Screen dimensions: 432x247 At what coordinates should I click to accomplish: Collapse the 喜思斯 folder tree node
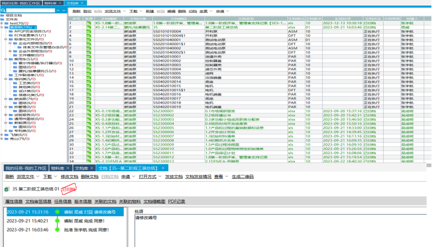(x=2, y=27)
